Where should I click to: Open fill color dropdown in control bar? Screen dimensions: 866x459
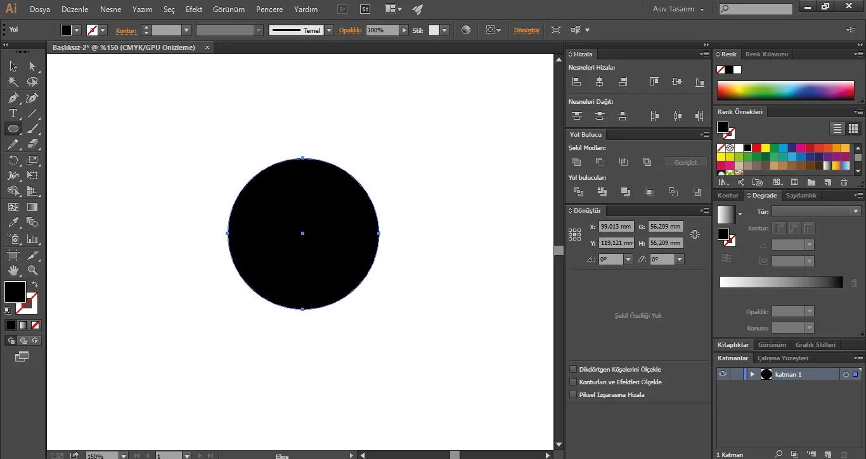77,30
